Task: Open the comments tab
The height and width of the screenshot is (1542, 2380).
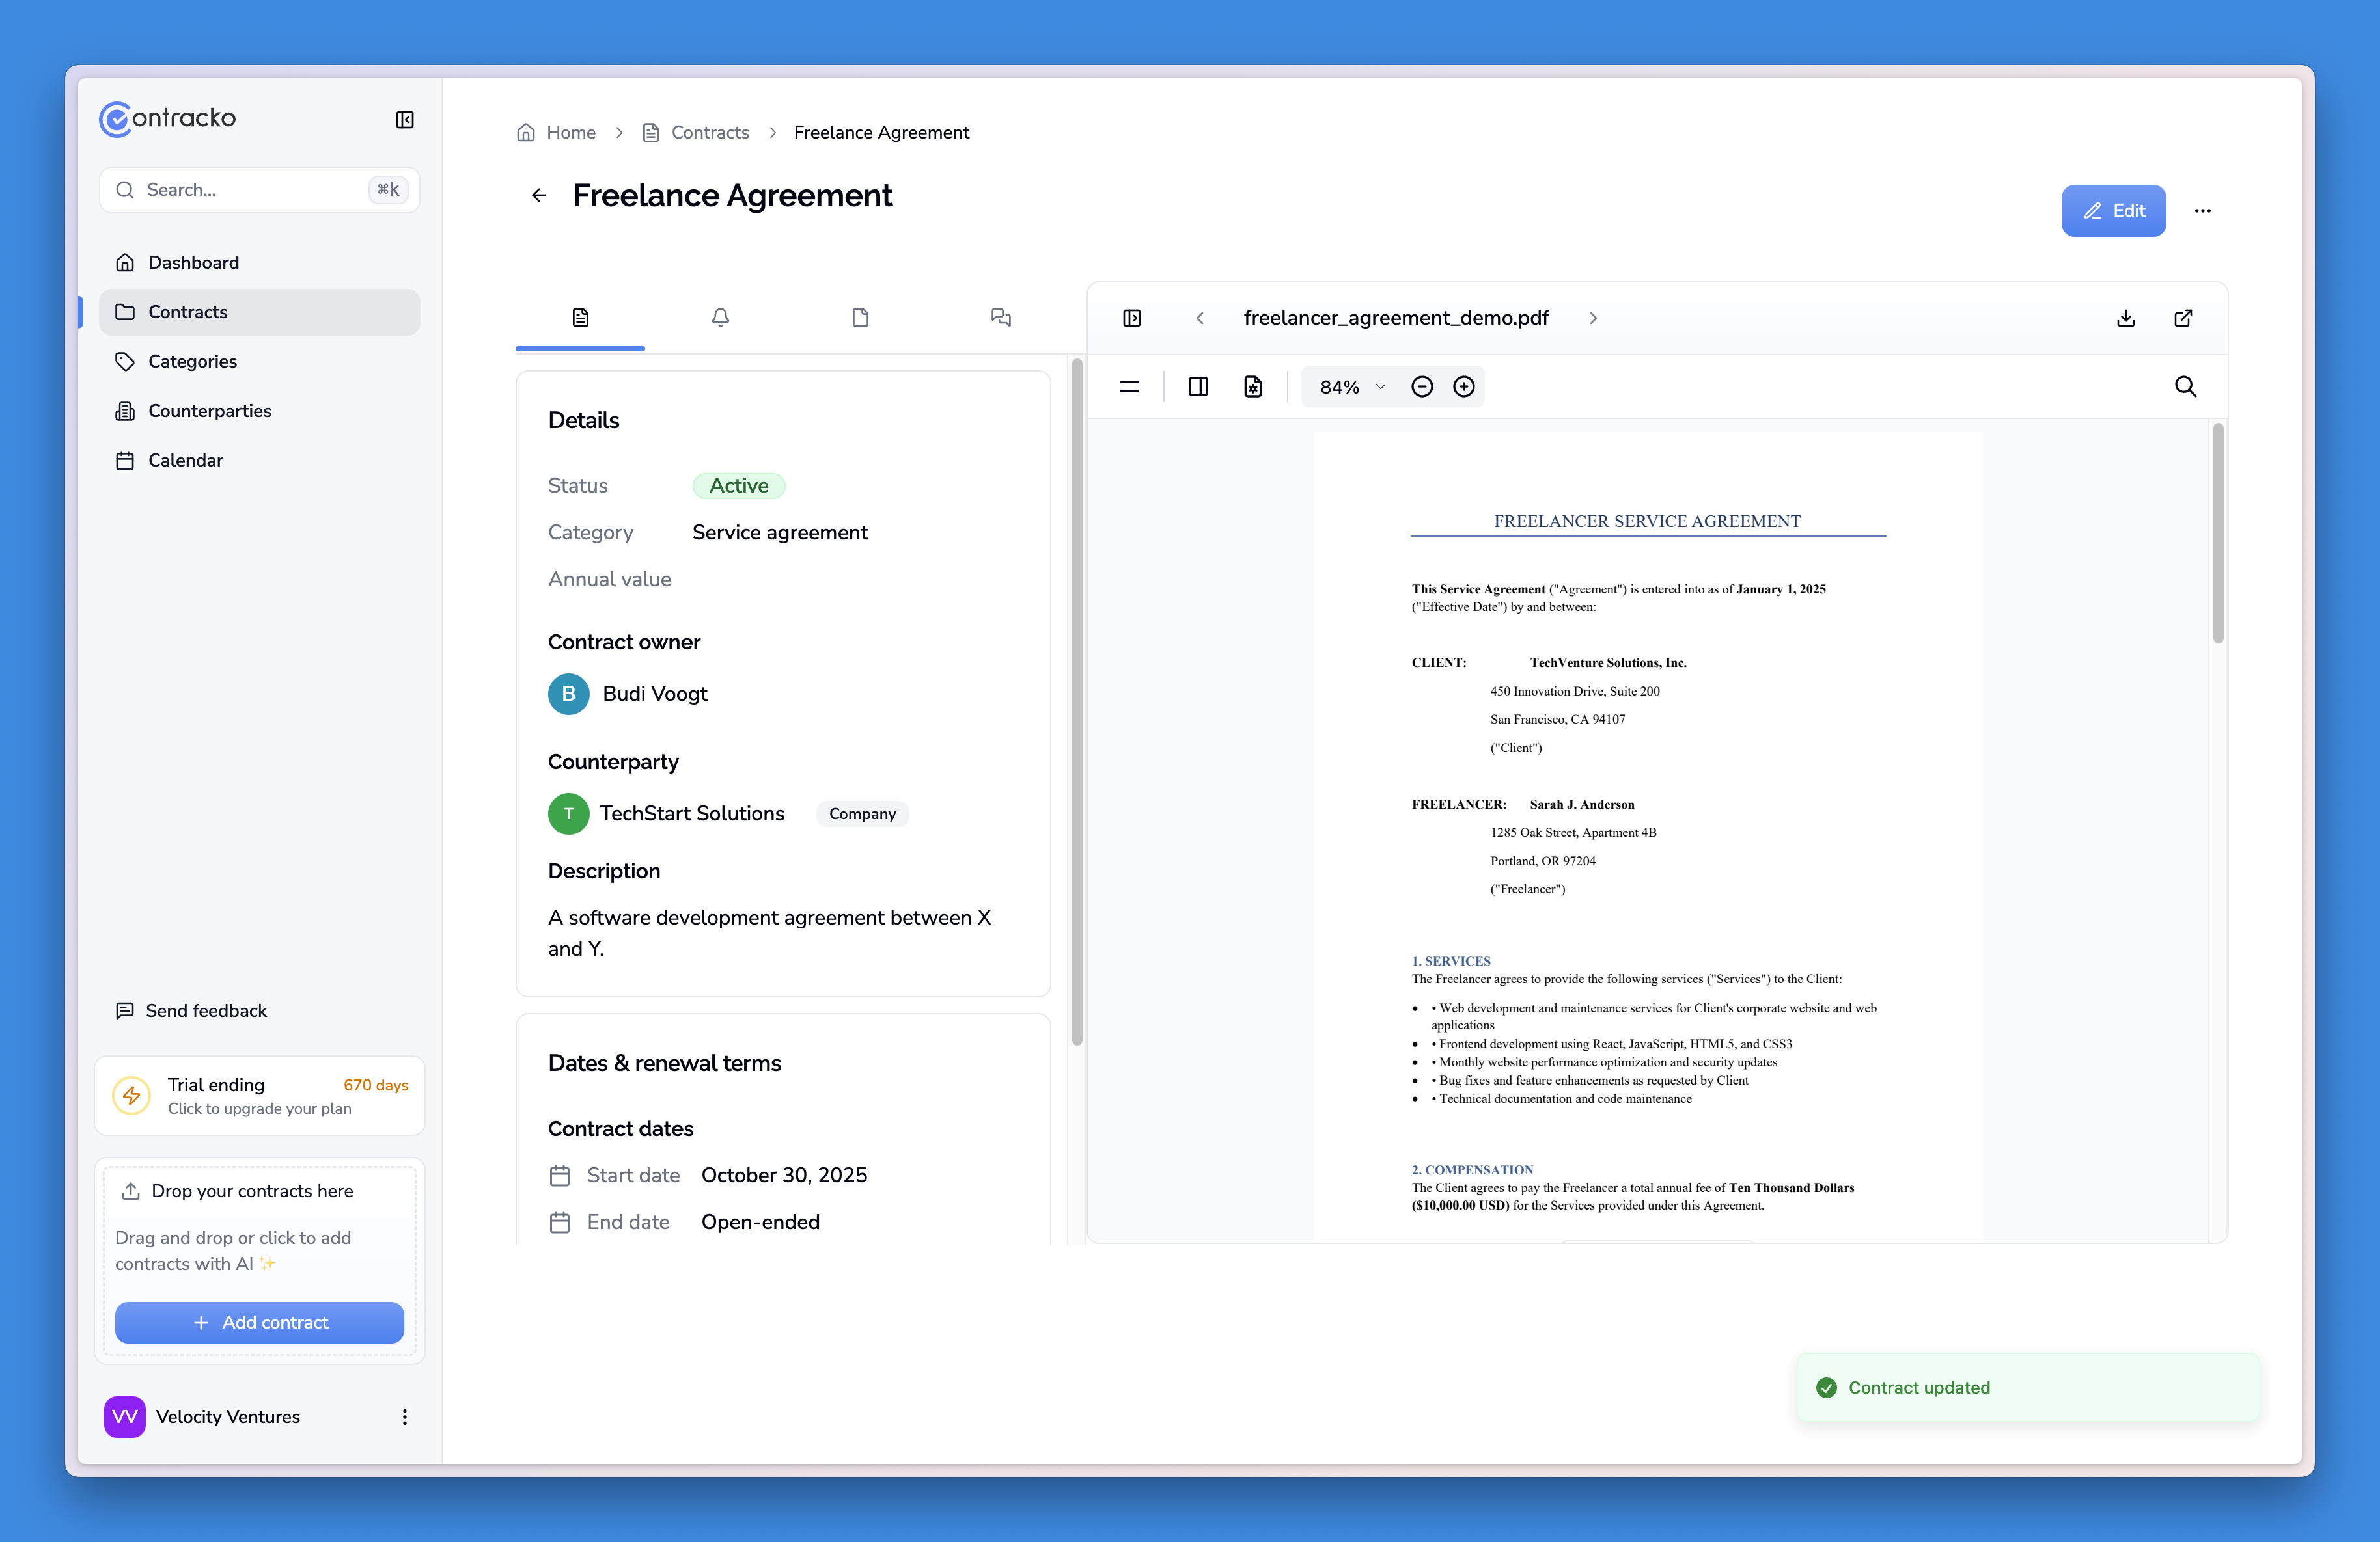Action: 1000,318
